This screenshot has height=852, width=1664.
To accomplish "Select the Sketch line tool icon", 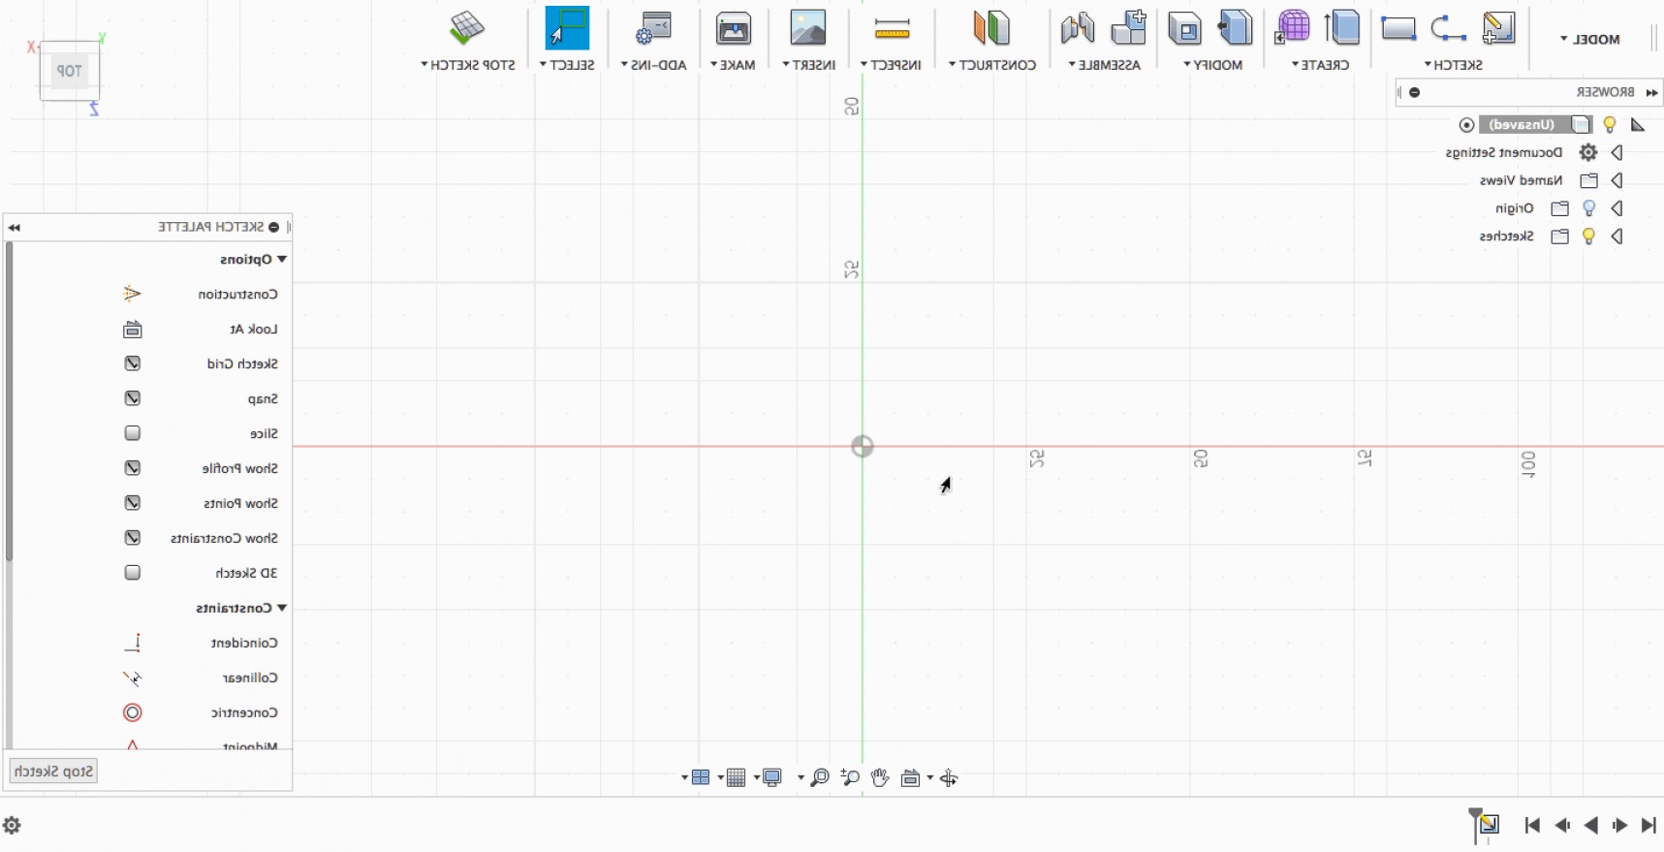I will pos(1448,28).
